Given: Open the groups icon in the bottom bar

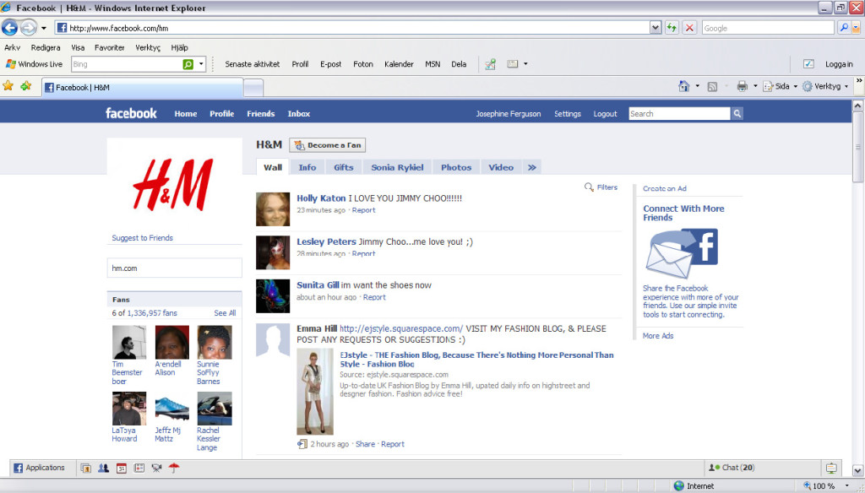Looking at the screenshot, I should (x=103, y=469).
